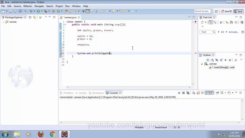
Task: Open the New file dropdown arrow
Action: (x=7, y=11)
